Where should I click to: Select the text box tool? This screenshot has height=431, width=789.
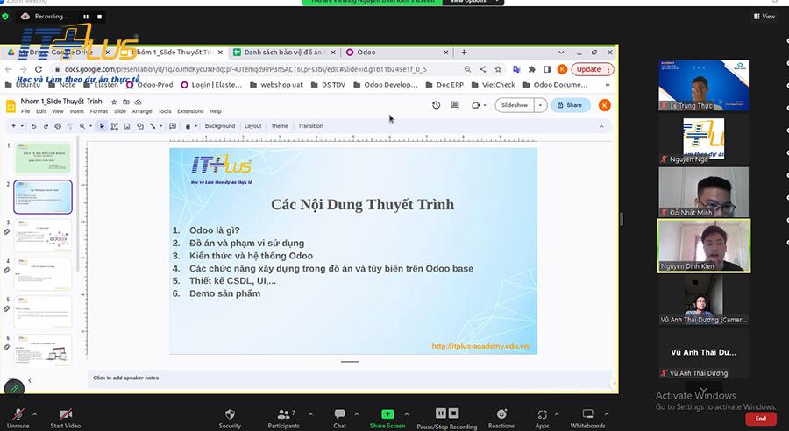point(115,126)
